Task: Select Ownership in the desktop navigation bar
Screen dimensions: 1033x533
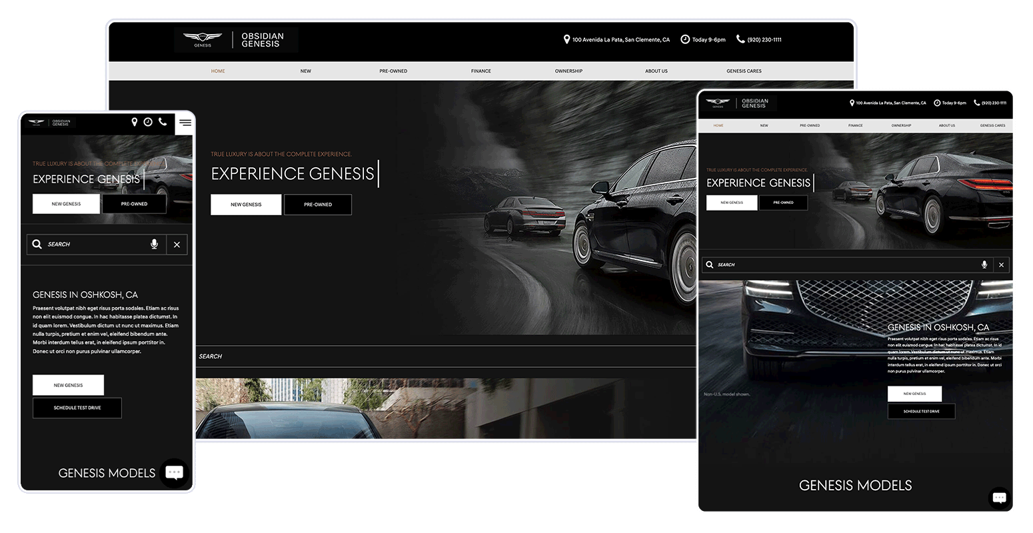Action: [x=568, y=71]
